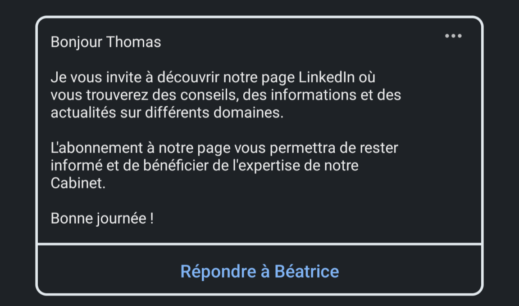Click the word informations in the message
The image size is (519, 306).
[x=318, y=95]
